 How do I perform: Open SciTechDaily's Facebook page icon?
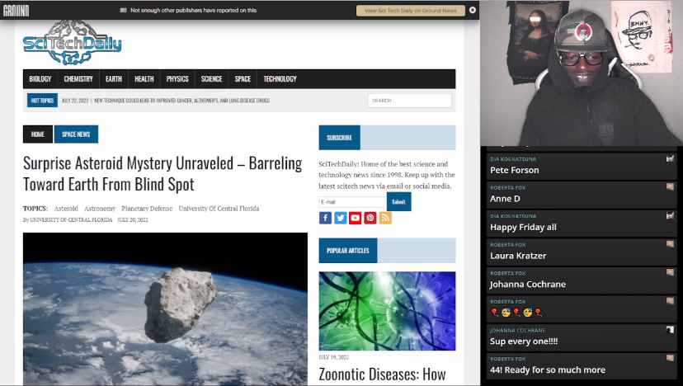(325, 218)
